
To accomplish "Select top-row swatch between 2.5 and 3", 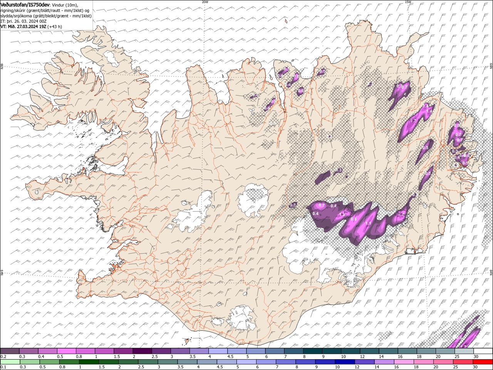I will [161, 351].
